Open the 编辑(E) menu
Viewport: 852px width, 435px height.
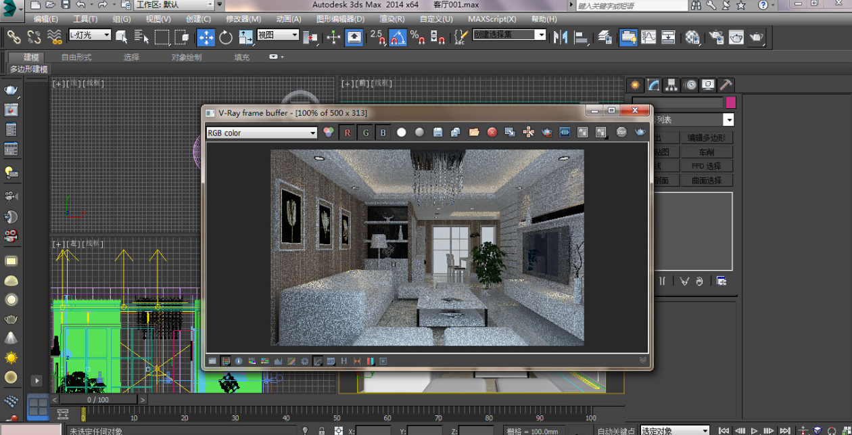[x=46, y=19]
